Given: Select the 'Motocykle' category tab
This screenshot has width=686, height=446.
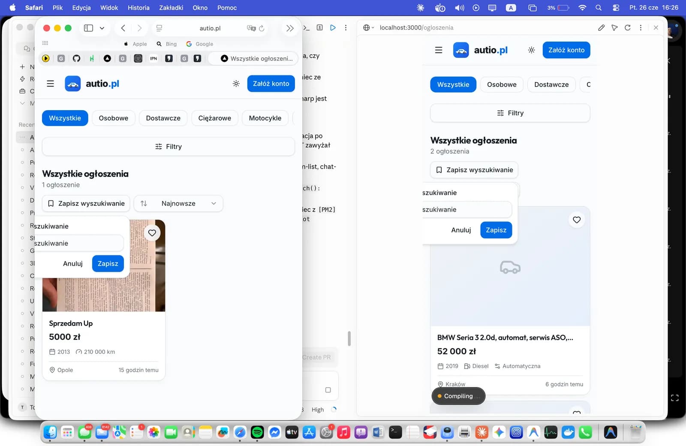Looking at the screenshot, I should coord(265,118).
